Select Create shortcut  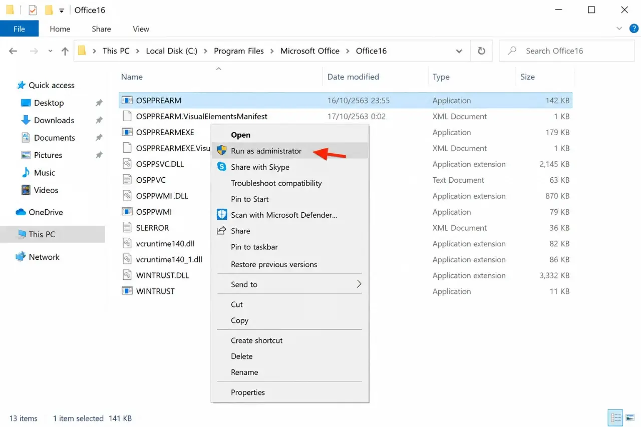coord(290,340)
